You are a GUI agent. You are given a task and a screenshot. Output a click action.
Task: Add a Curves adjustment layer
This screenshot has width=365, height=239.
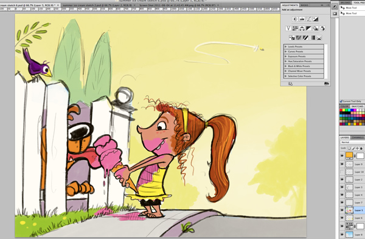308,19
